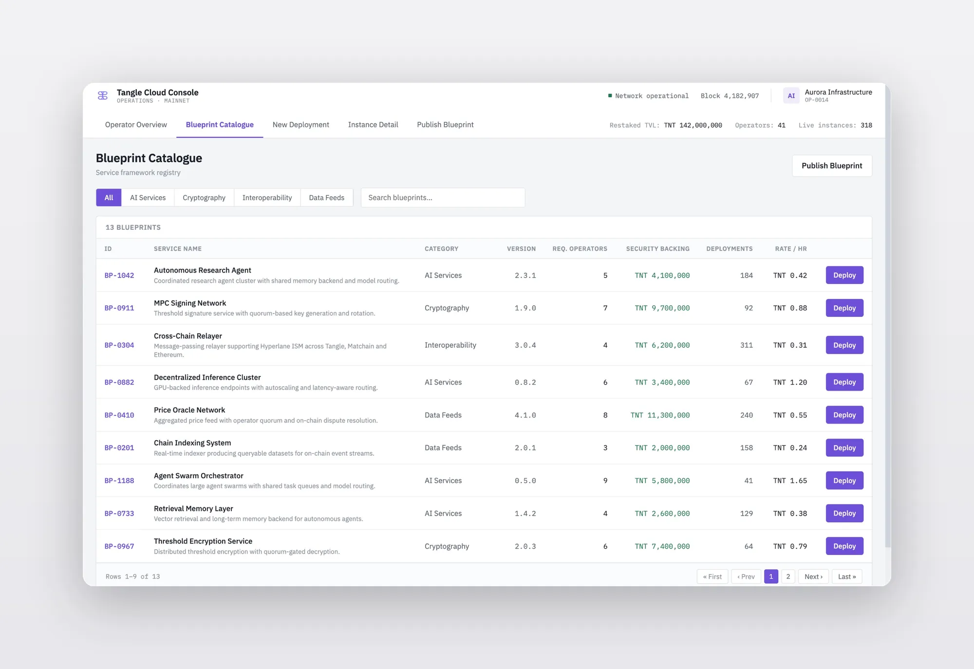Focus the Search blueprints field
This screenshot has height=669, width=974.
pyautogui.click(x=443, y=198)
